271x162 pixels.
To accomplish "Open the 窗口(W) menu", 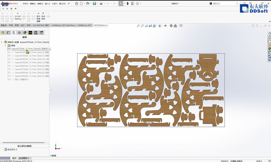I will 62,4.
